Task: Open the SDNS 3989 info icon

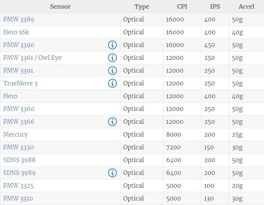Action: pos(112,173)
